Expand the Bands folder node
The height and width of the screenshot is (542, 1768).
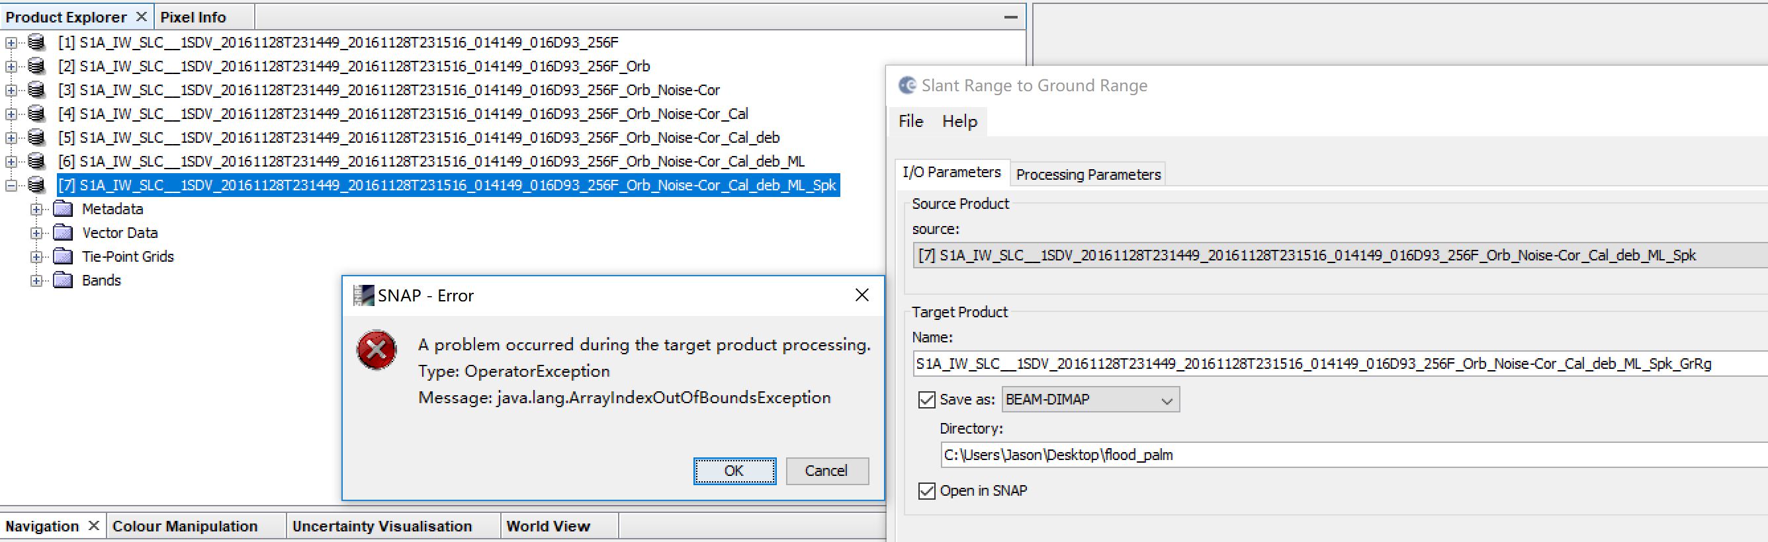click(36, 280)
